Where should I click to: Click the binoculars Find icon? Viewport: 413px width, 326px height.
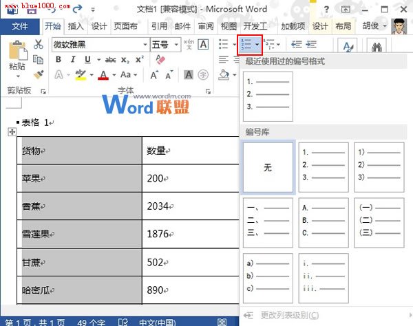tap(377, 47)
